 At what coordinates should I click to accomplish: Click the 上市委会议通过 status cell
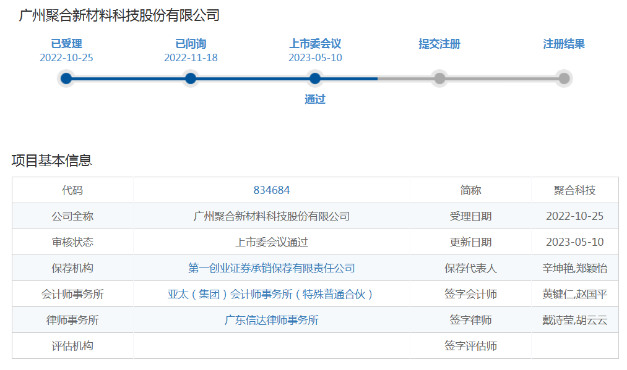(272, 242)
